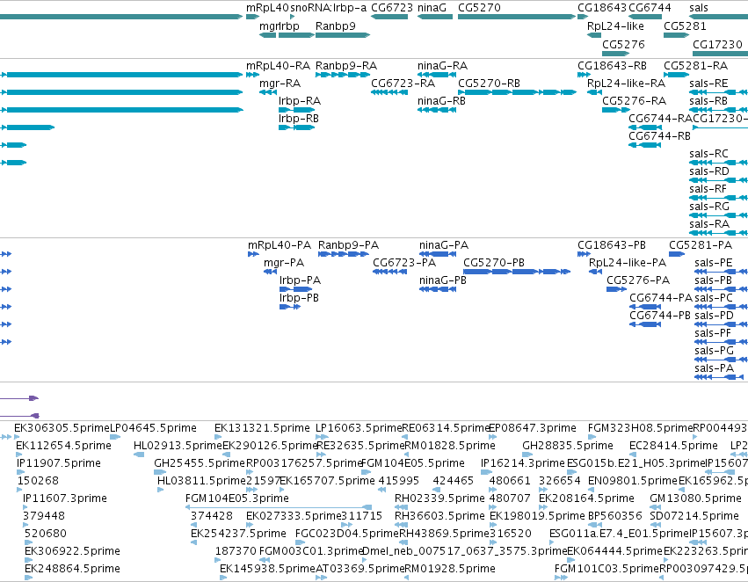
Task: Open the HL02913.5prime EST entry
Action: click(x=139, y=455)
